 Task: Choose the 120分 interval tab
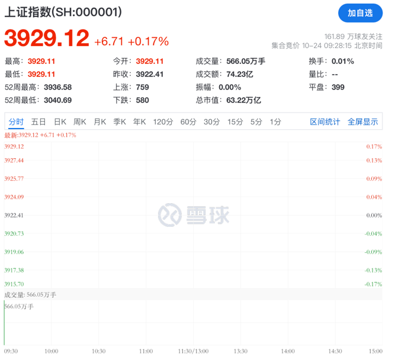[x=162, y=122]
